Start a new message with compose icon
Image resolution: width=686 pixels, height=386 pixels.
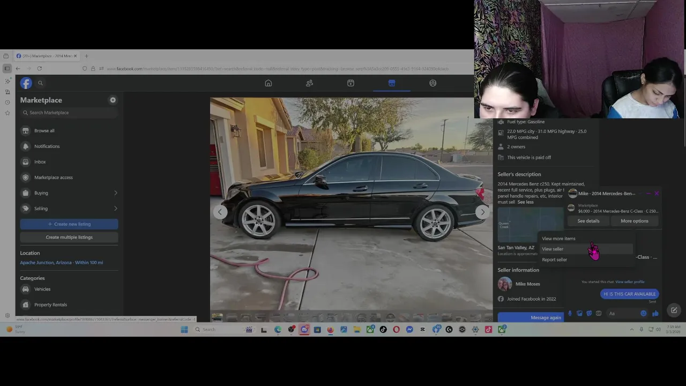(x=674, y=310)
